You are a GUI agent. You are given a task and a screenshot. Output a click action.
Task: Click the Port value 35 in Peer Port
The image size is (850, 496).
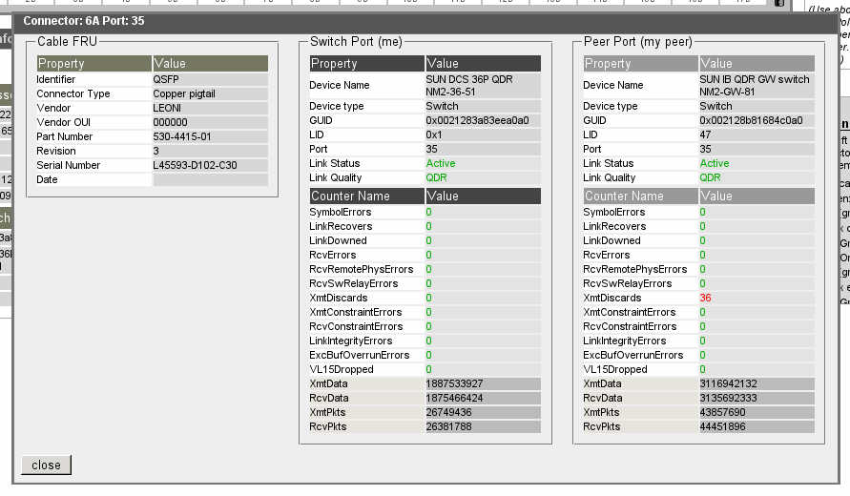[705, 149]
